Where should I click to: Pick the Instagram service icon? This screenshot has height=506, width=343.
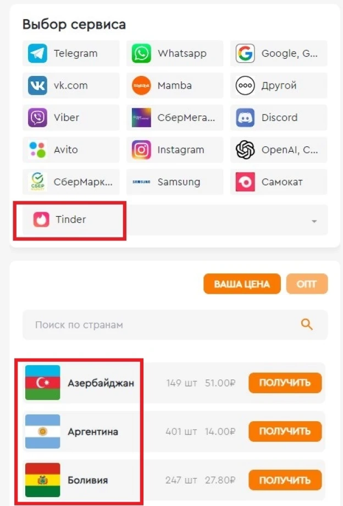click(141, 150)
